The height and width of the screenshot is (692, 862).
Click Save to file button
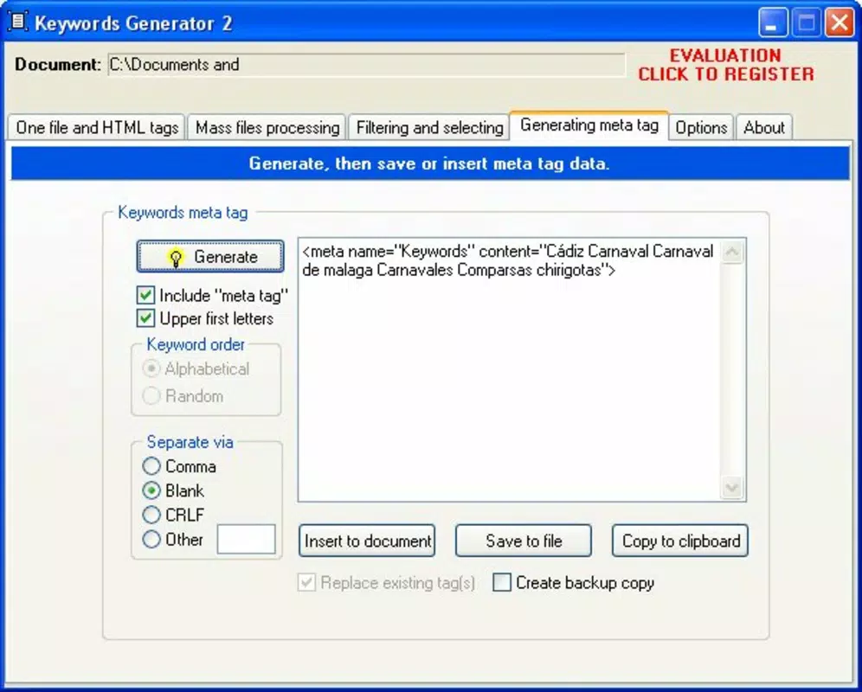pyautogui.click(x=524, y=541)
